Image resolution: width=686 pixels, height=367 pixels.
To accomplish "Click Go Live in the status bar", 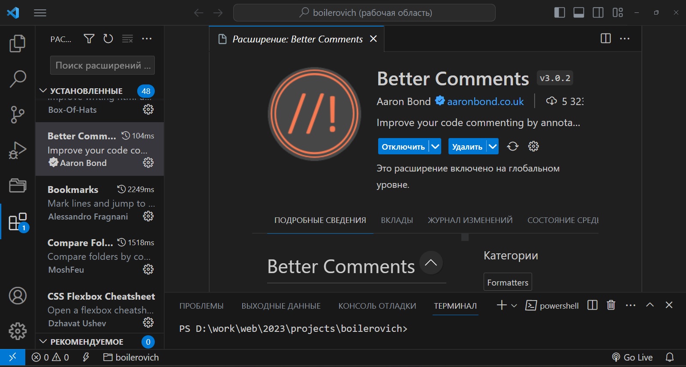I will [632, 357].
